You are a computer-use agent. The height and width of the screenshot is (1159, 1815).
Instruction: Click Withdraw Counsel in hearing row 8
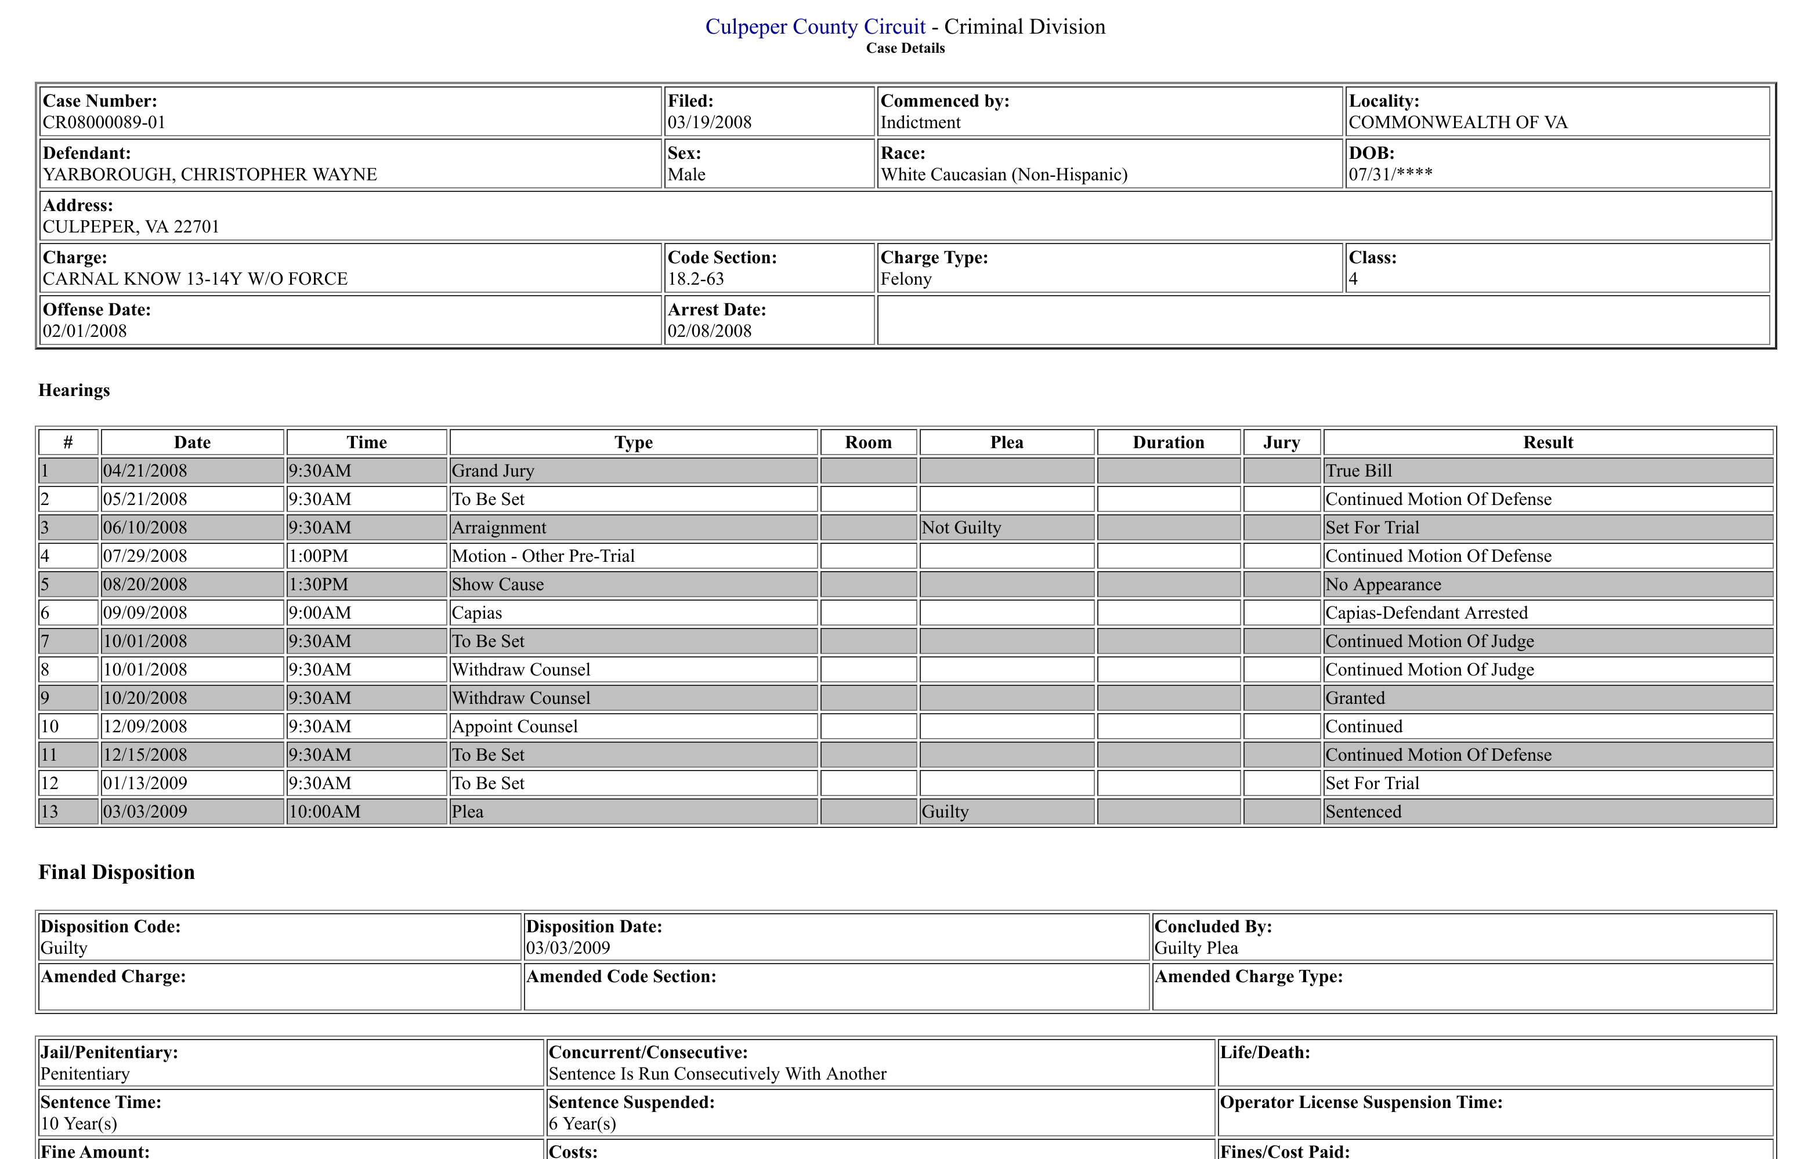[x=521, y=670]
